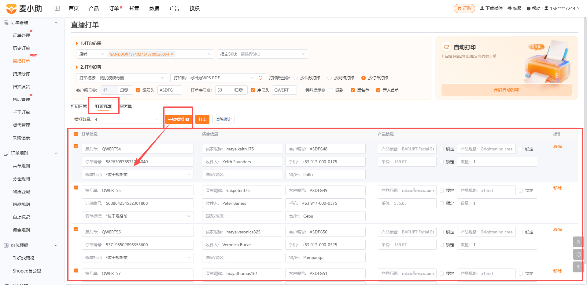
Task: Remove the SANDBOX7374027343700526854 shop tag
Action: (x=172, y=54)
